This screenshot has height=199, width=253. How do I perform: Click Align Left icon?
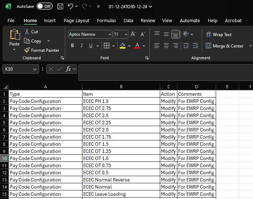tap(157, 46)
